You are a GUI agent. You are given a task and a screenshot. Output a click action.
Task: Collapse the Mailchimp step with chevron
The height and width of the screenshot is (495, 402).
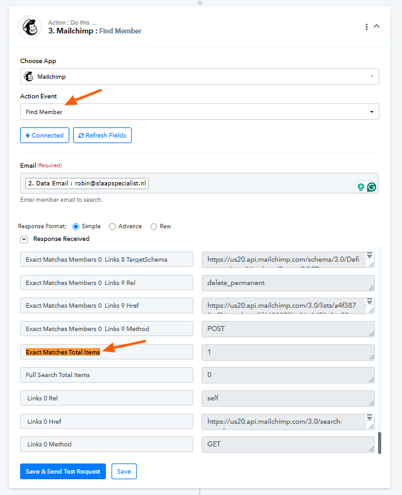pos(376,26)
